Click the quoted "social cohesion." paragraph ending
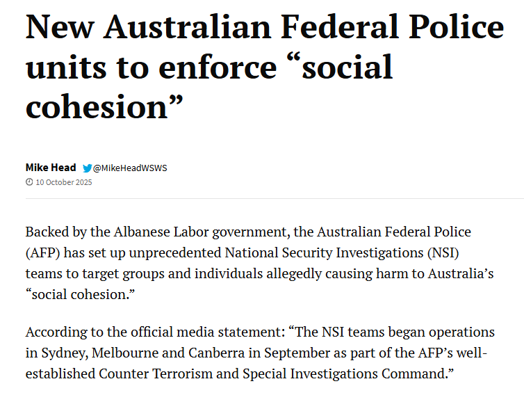 pos(80,295)
